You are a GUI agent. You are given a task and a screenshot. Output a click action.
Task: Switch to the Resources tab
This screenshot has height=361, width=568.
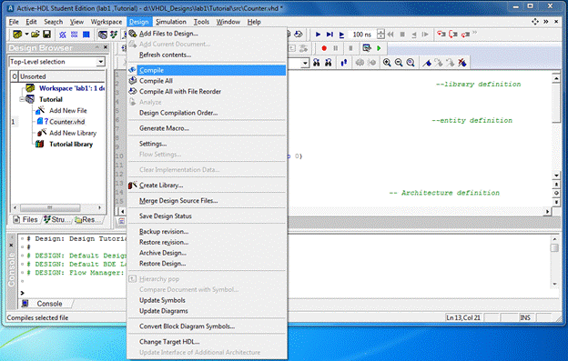(x=87, y=219)
